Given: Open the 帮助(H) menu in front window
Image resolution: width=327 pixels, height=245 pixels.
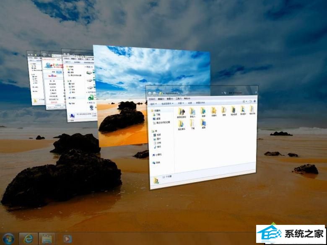Looking at the screenshot, I should [x=187, y=98].
